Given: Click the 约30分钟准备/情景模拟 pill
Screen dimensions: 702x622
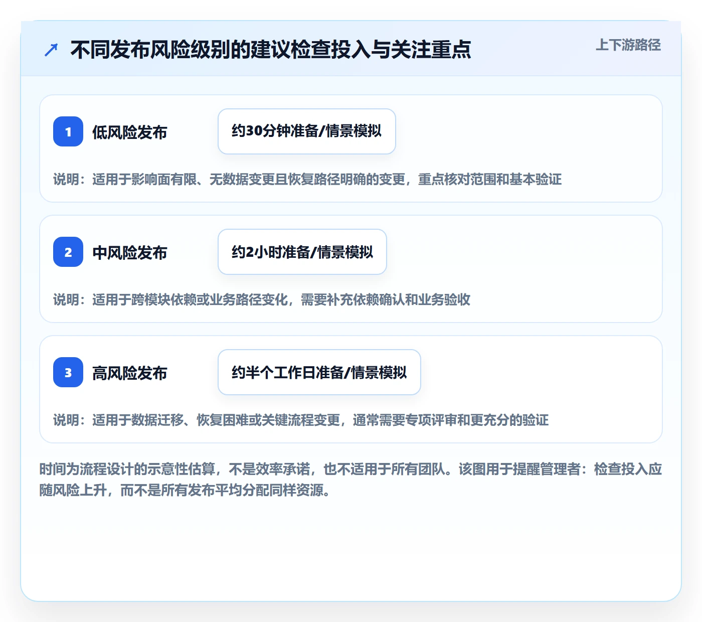Looking at the screenshot, I should click(x=307, y=131).
